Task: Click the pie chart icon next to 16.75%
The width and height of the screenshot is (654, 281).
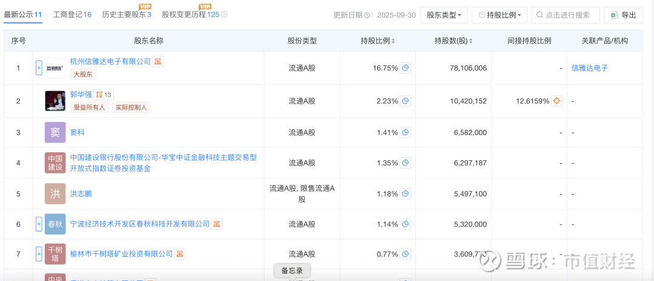Action: [405, 68]
